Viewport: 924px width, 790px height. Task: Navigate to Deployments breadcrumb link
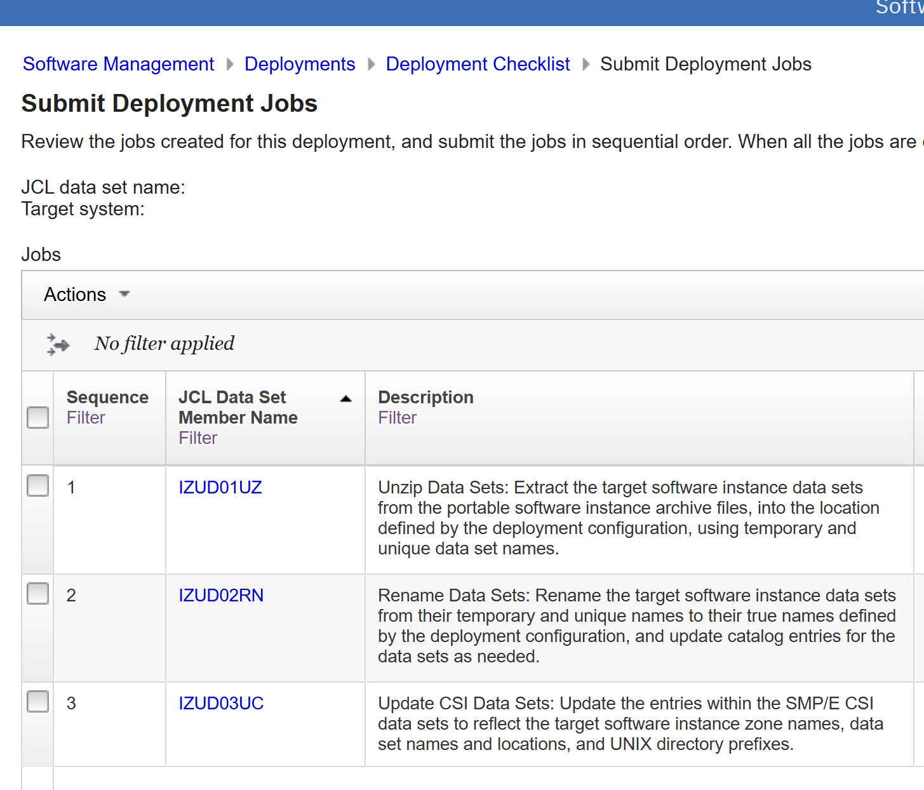[299, 64]
